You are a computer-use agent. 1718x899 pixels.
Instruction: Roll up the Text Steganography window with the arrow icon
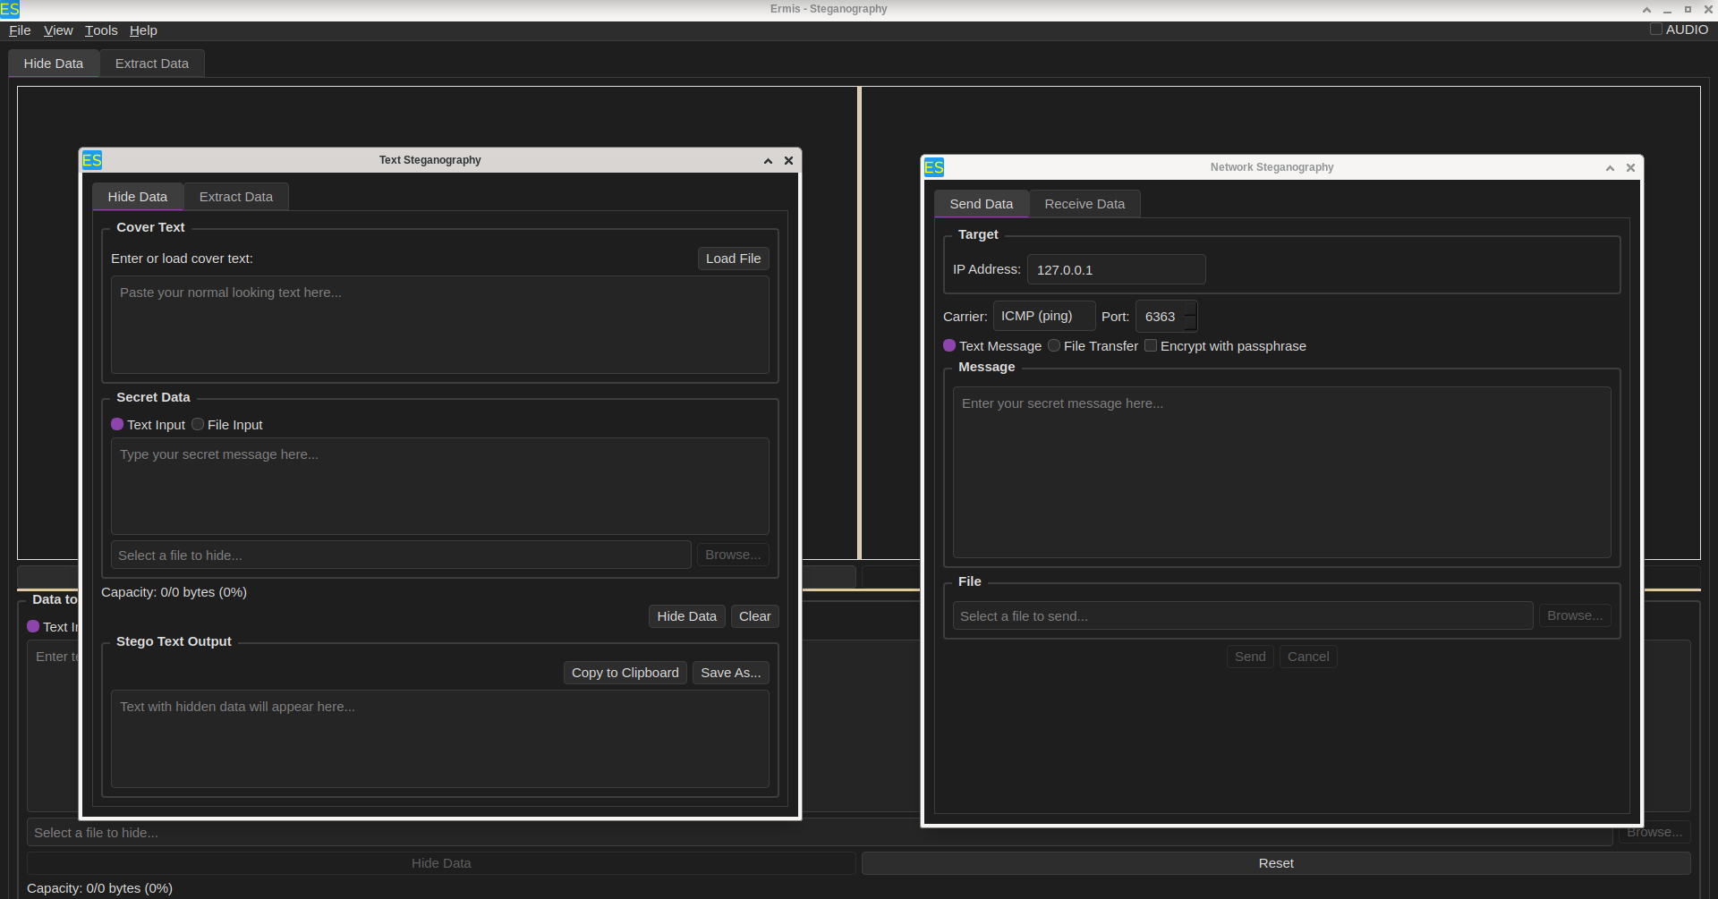click(768, 161)
